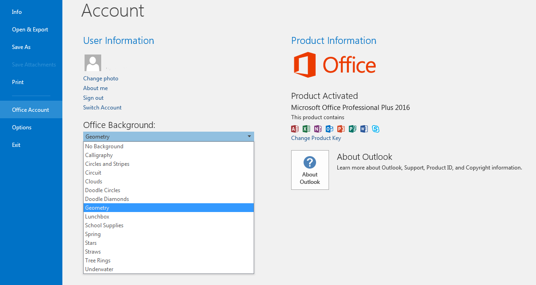The height and width of the screenshot is (285, 536).
Task: Click Microsoft Office Professional Plus 2016 text
Action: pyautogui.click(x=350, y=108)
